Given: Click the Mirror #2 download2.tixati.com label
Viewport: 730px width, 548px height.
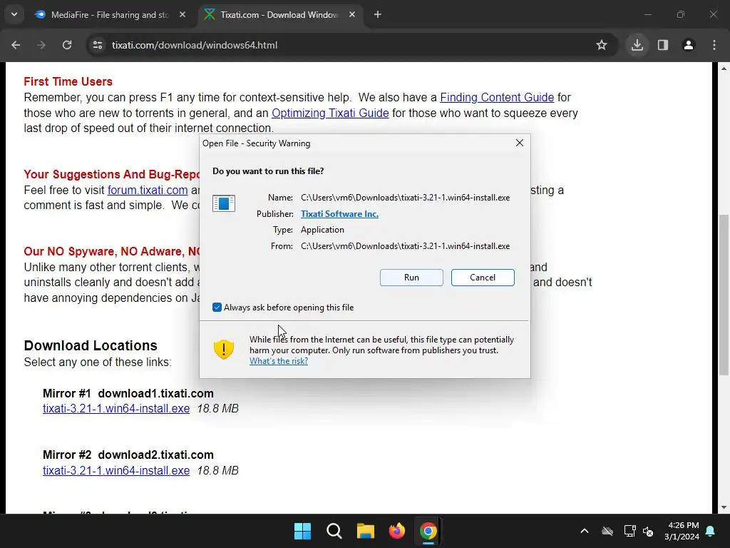Looking at the screenshot, I should (x=128, y=455).
